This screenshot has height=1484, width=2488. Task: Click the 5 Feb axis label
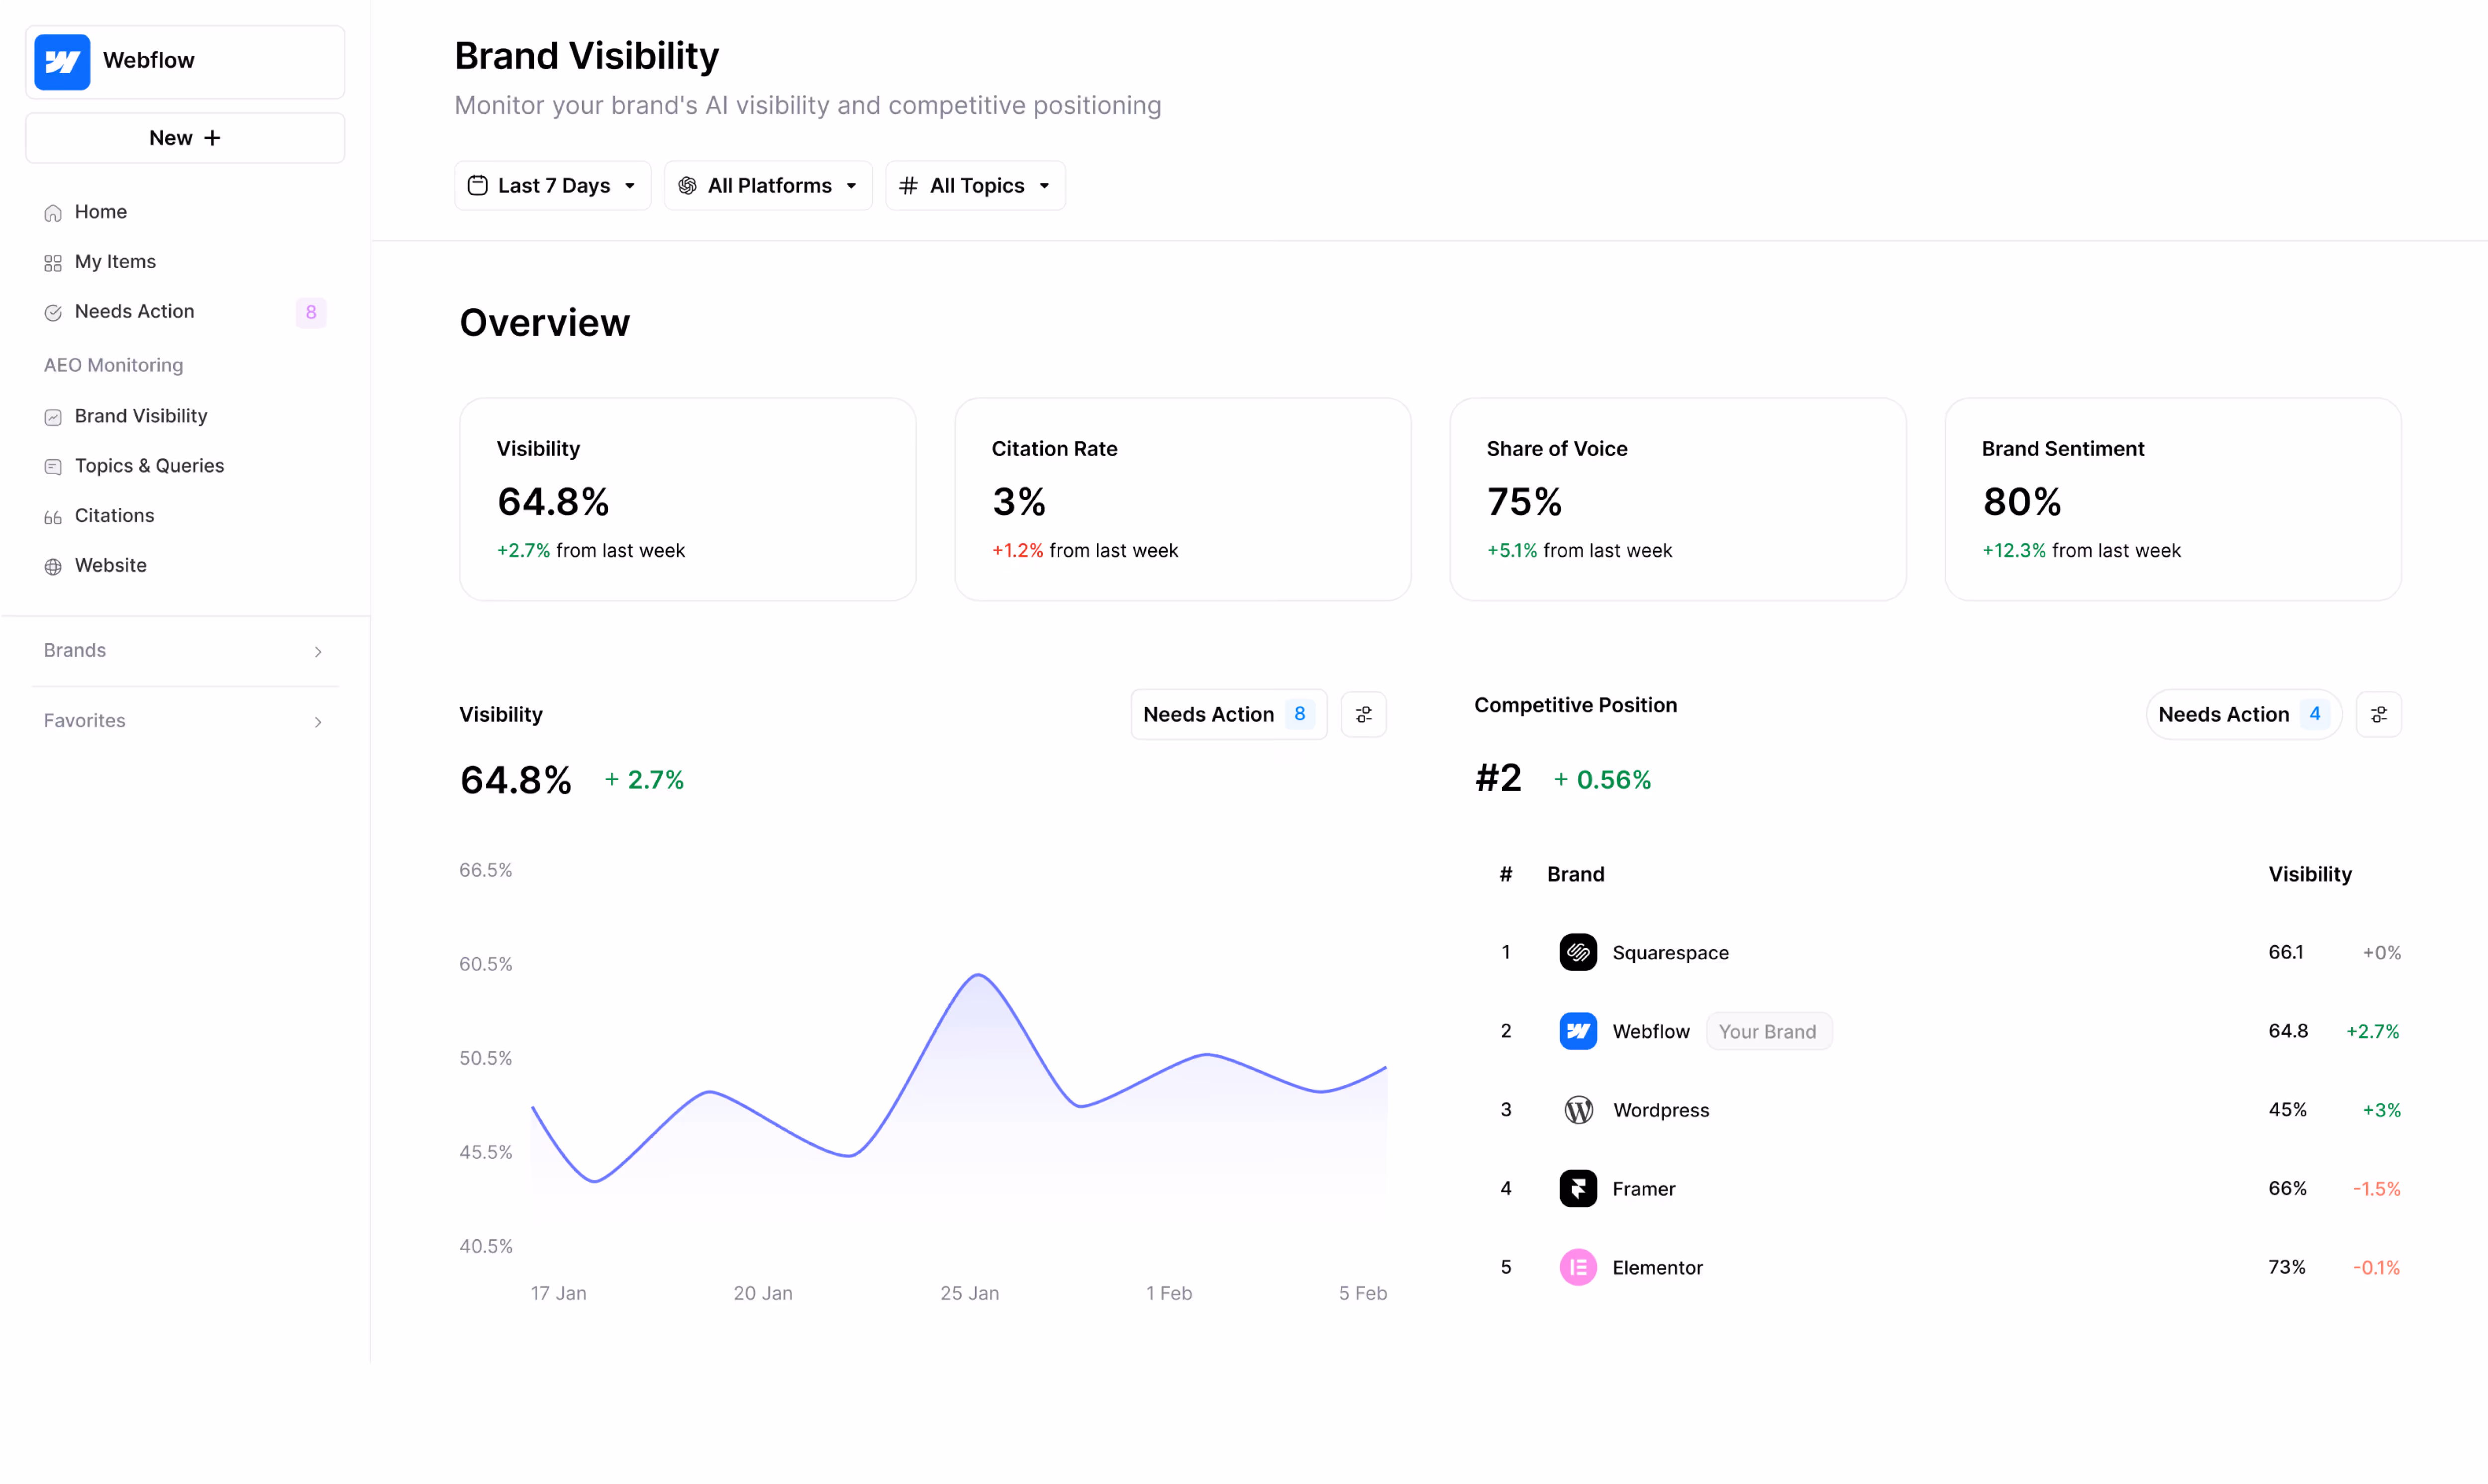tap(1363, 1293)
